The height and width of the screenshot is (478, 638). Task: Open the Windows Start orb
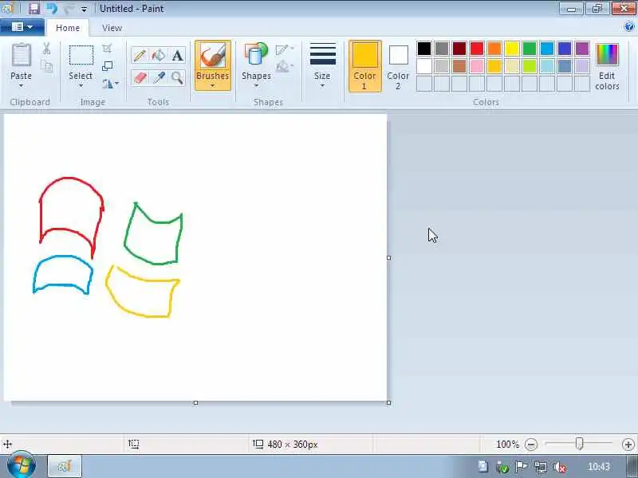click(22, 465)
